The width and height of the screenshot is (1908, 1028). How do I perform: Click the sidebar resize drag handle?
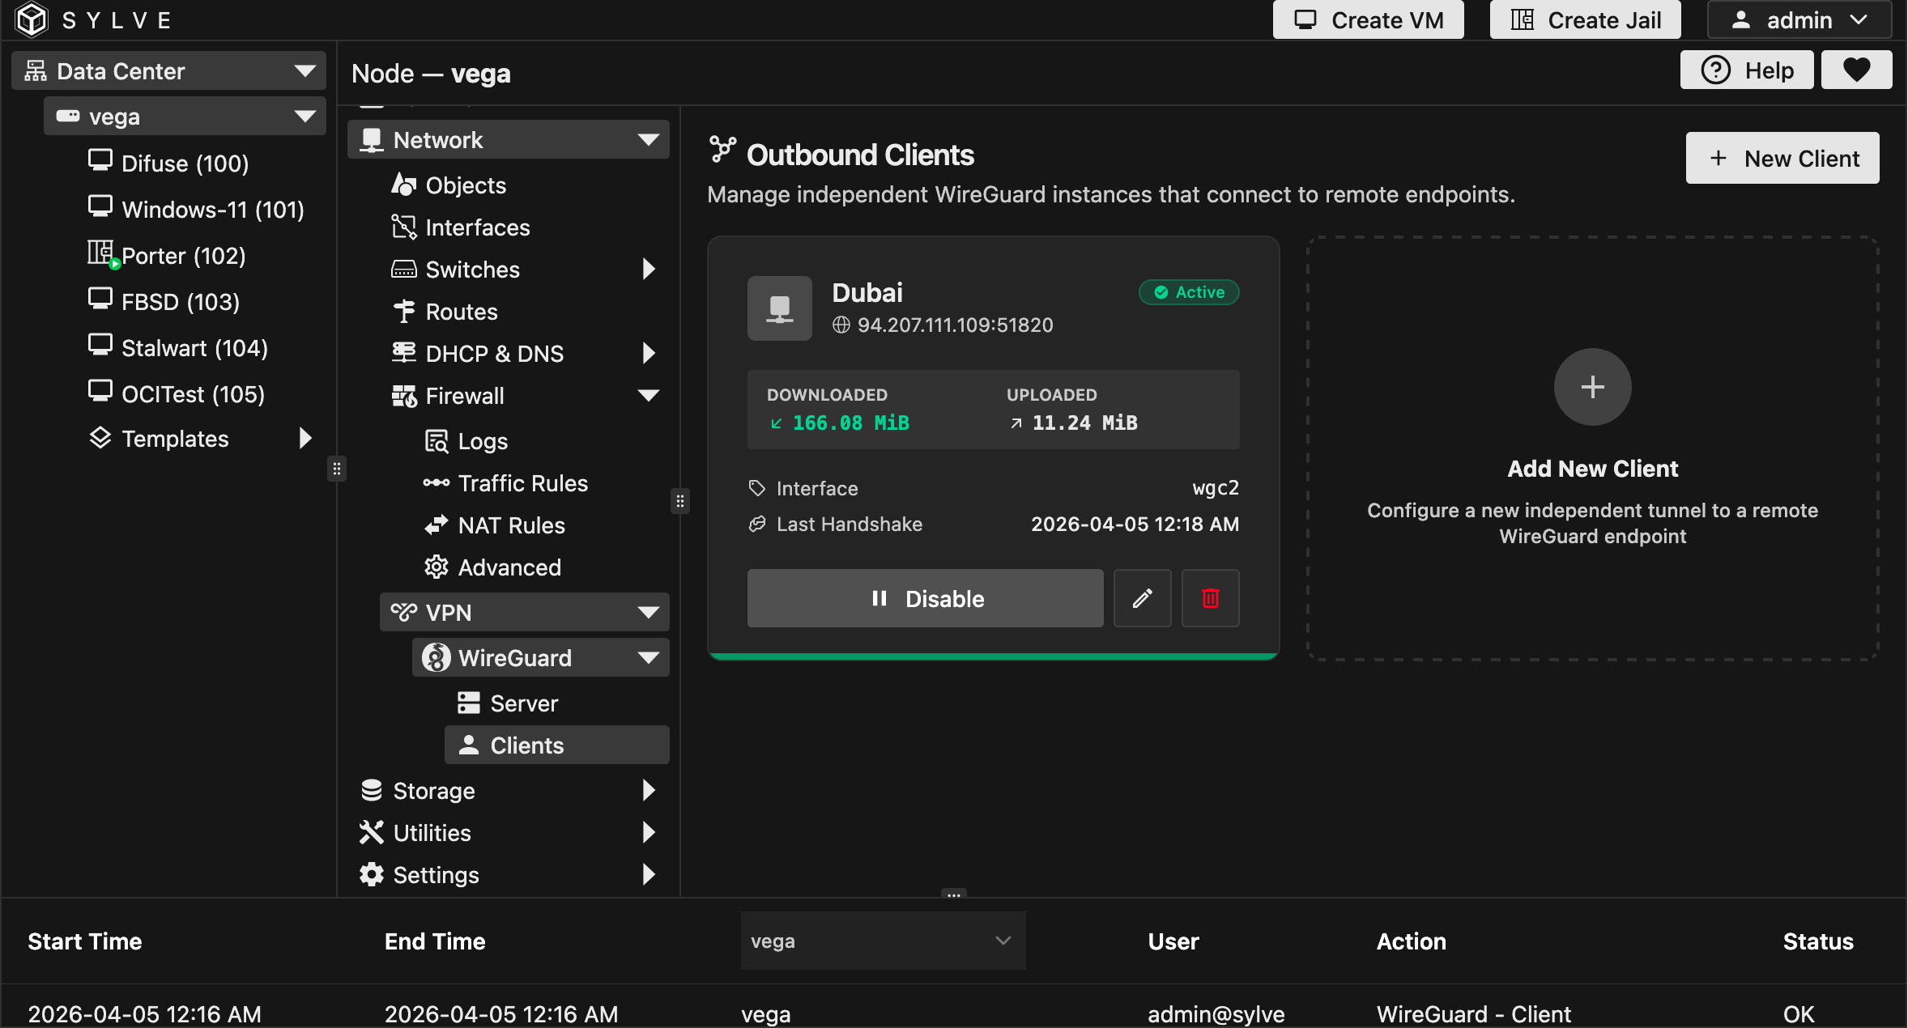click(x=337, y=469)
